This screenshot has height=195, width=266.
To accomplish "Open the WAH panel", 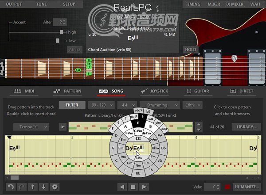I will [x=255, y=4].
